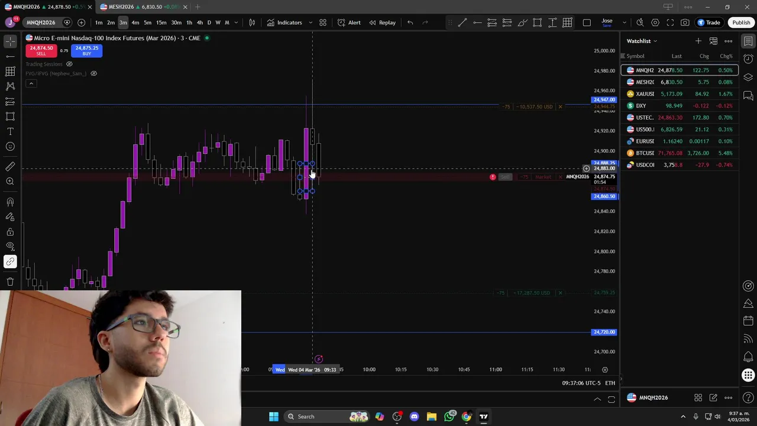
Task: Toggle Trading Sessions indicator visibility
Action: pyautogui.click(x=69, y=64)
